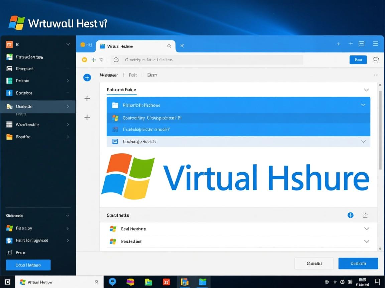Click the clipboard icon beside the Bost button
Viewport: 385px width, 288px height.
376,60
